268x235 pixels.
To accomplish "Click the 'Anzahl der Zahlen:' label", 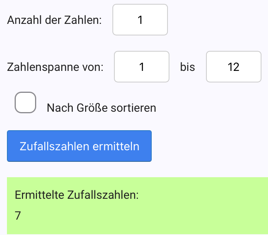I will pos(54,20).
